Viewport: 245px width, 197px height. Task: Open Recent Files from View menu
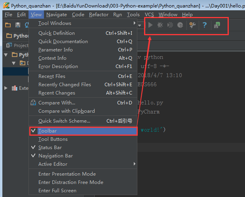coord(83,76)
